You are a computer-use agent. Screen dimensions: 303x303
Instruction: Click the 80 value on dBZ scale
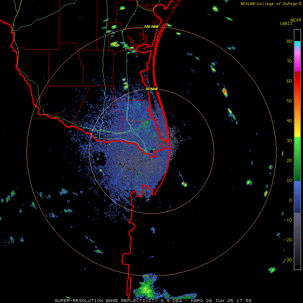pyautogui.click(x=289, y=41)
